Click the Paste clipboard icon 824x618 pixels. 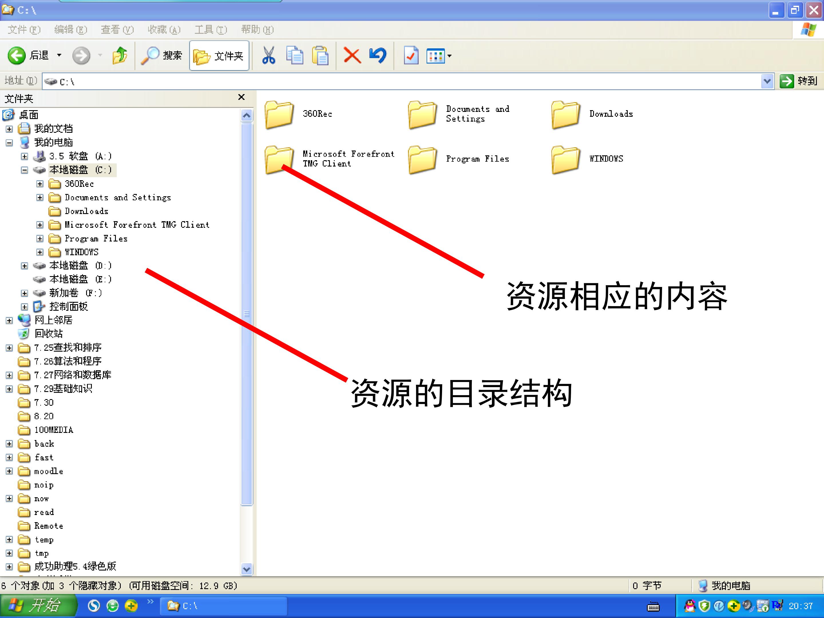click(320, 56)
